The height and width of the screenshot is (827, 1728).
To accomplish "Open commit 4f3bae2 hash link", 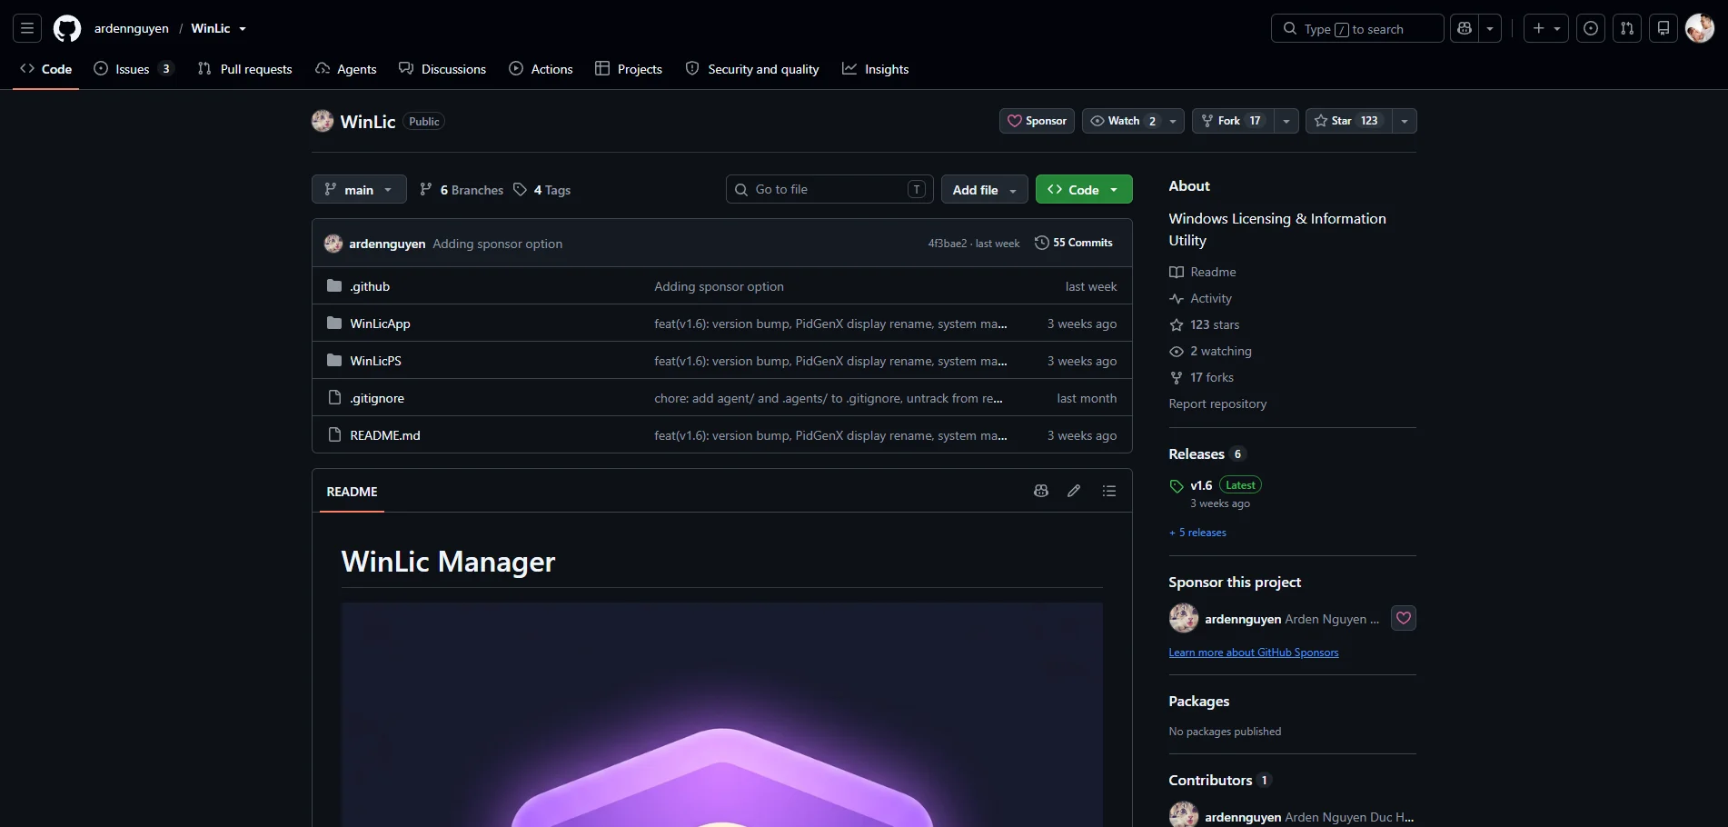I will [948, 244].
